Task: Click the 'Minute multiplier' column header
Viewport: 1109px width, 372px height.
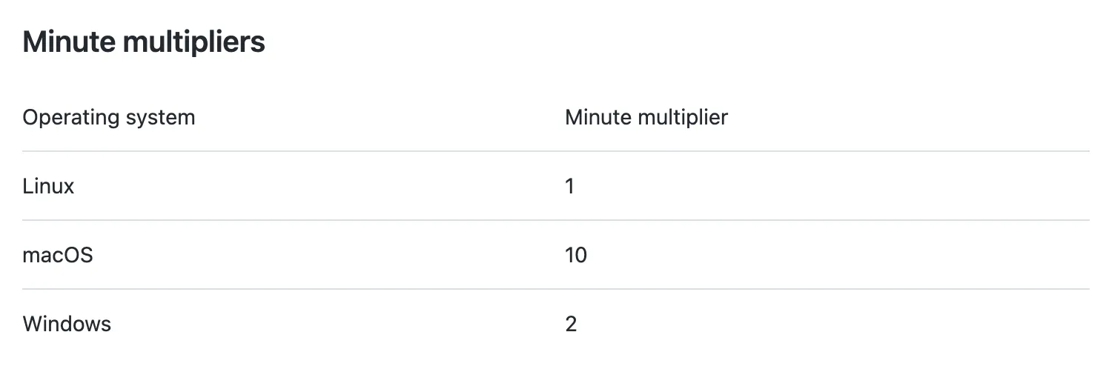Action: [646, 117]
